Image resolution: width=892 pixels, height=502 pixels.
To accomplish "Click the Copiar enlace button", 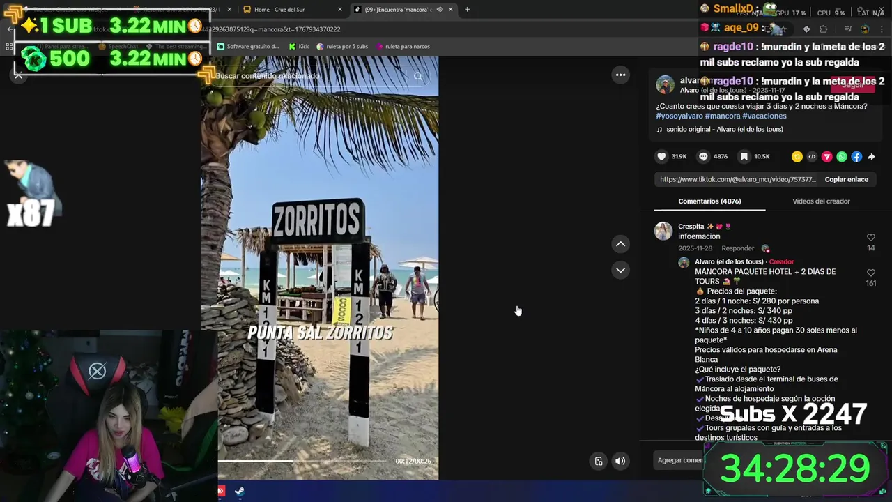I will pyautogui.click(x=847, y=180).
